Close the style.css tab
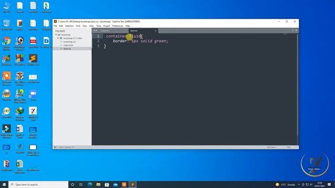The width and height of the screenshot is (335, 188). 155,31
